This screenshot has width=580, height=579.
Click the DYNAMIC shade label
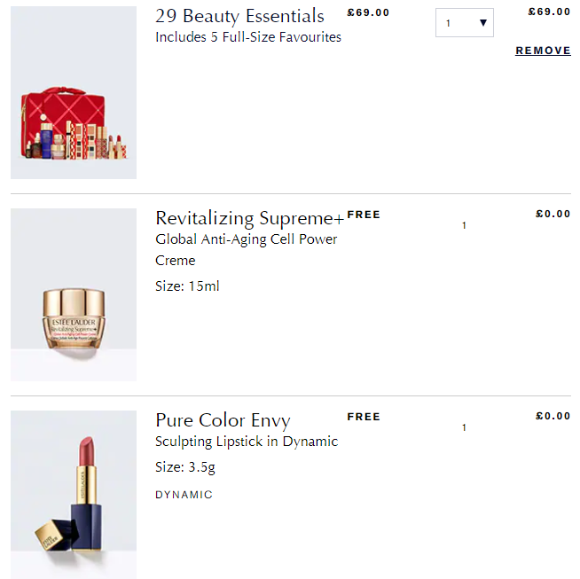click(184, 495)
